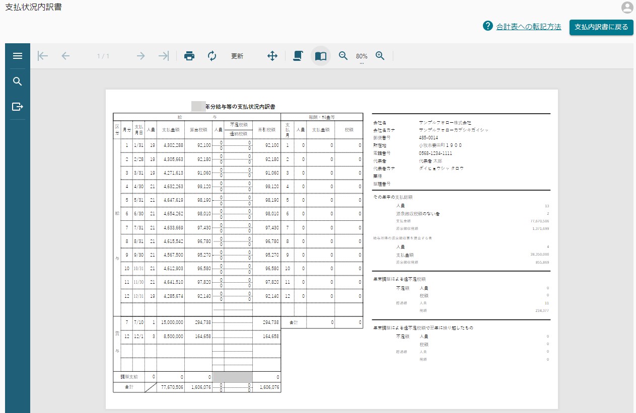The image size is (636, 413).
Task: Select the April amount 4,632,263
Action: (173, 187)
